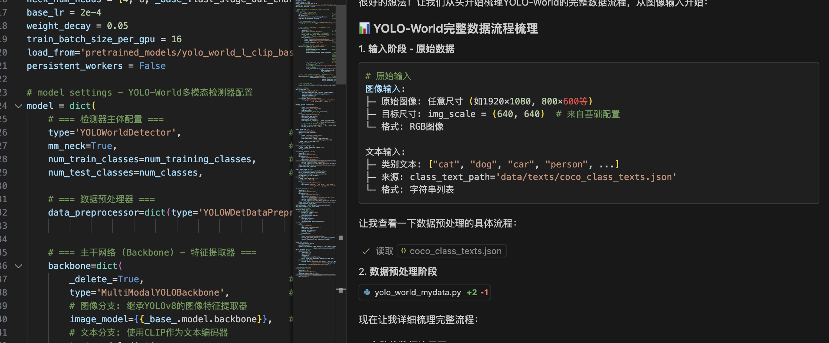829x343 pixels.
Task: Click the heading 2. 数据预处理阶段
Action: click(398, 272)
